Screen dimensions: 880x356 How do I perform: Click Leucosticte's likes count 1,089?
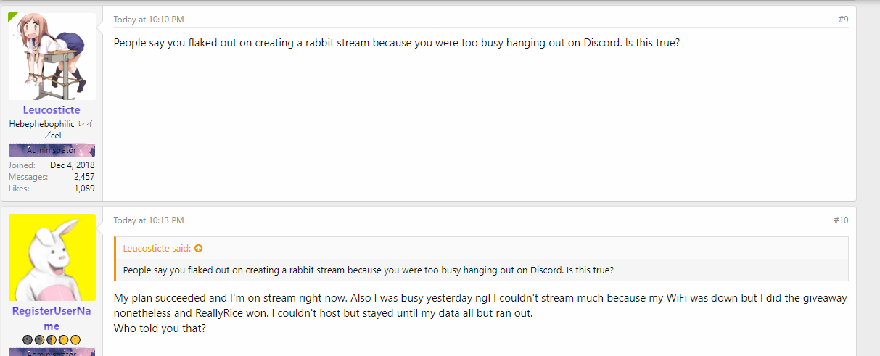point(84,189)
